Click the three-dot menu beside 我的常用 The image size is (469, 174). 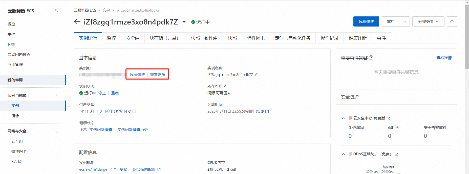[57, 80]
